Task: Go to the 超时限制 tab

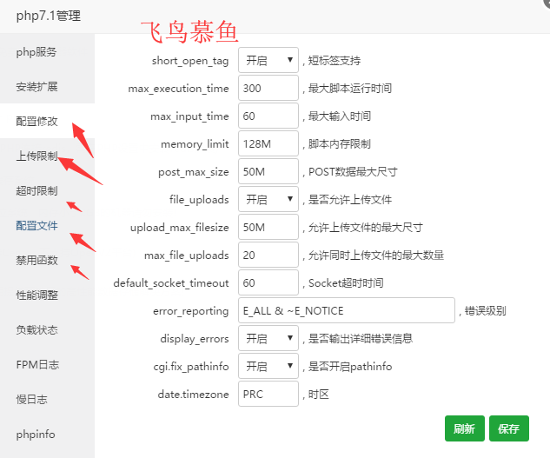Action: (x=36, y=191)
